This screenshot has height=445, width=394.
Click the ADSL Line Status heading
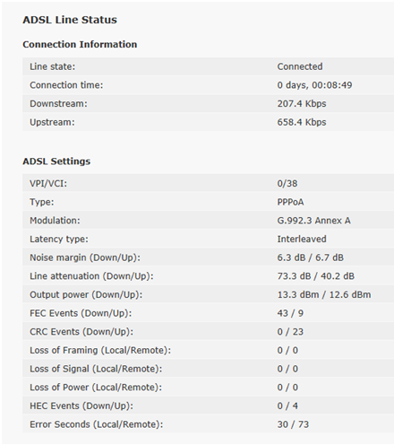[x=70, y=20]
